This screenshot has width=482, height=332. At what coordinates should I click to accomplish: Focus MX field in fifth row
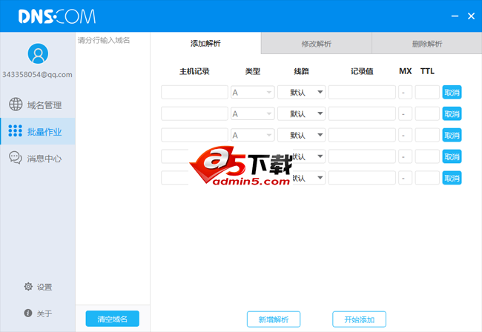pos(405,178)
